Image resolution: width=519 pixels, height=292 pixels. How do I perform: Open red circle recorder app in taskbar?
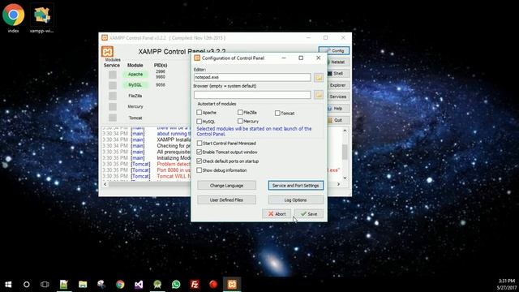click(213, 285)
